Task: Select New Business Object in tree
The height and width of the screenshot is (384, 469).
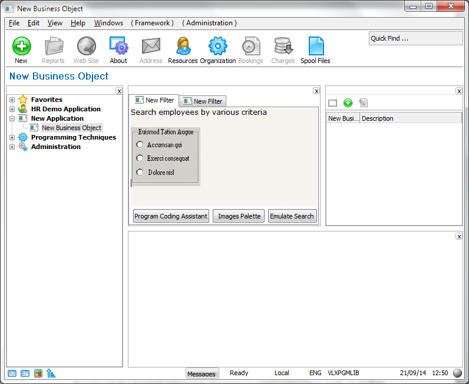Action: click(72, 128)
